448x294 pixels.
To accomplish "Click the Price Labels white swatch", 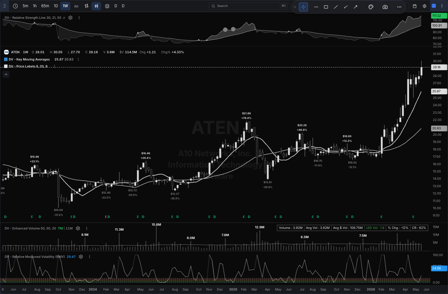I will point(6,66).
